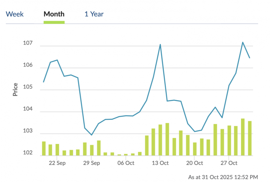270x182 pixels.
Task: Click the price line's lowest point near 29 Sep
Action: pyautogui.click(x=91, y=135)
